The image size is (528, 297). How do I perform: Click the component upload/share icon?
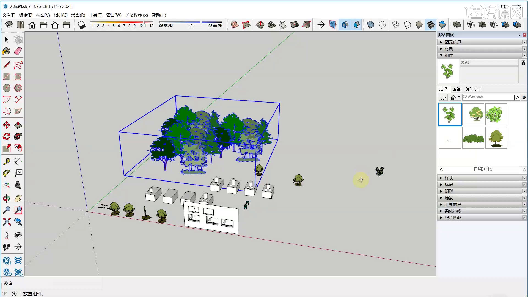click(x=524, y=97)
